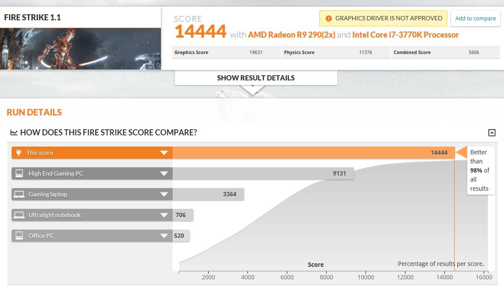Expand the Office PC dropdown arrow
This screenshot has height=288, width=504.
(x=164, y=236)
